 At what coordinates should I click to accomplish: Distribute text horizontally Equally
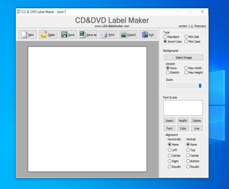(175, 167)
